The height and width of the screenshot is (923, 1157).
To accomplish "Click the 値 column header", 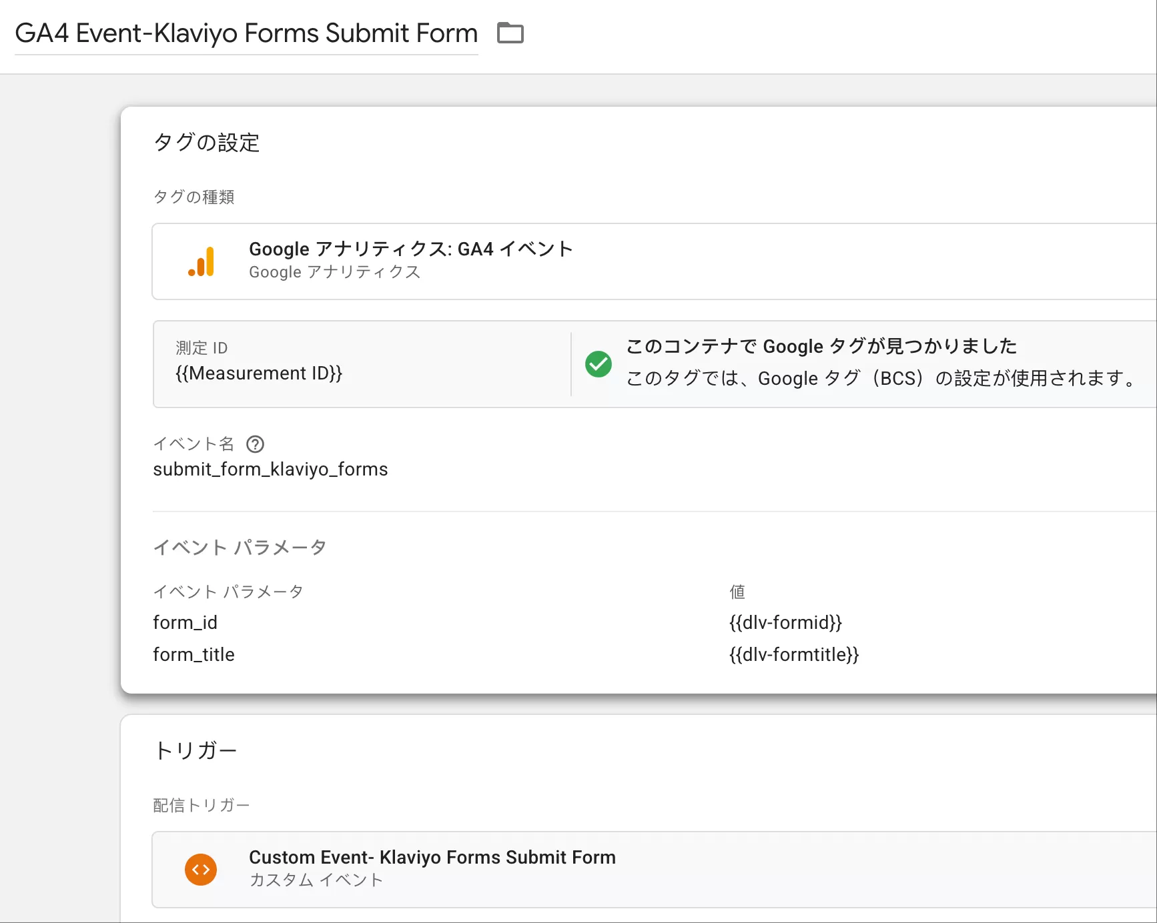I will pyautogui.click(x=737, y=592).
